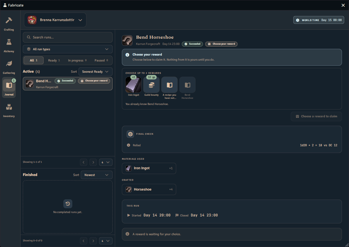Screen dimensions: 349x247
Task: Click the Karrun Forgecraft label in header
Action: tap(148, 44)
